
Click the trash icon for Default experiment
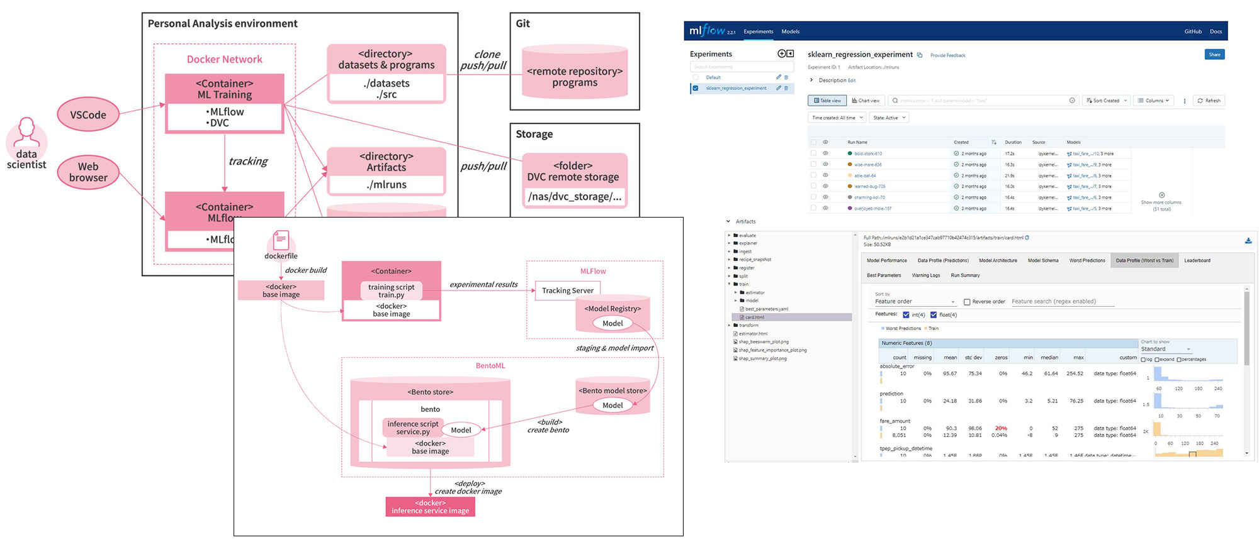[786, 77]
